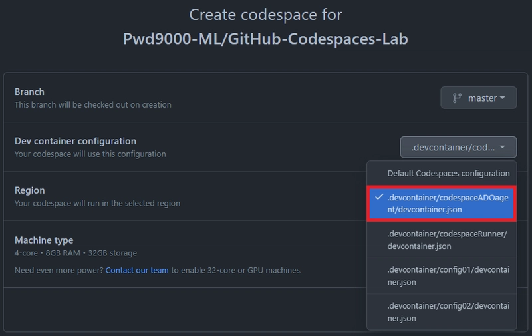Click the checkmark icon on codespaceADOagent entry
The height and width of the screenshot is (336, 532).
tap(378, 197)
